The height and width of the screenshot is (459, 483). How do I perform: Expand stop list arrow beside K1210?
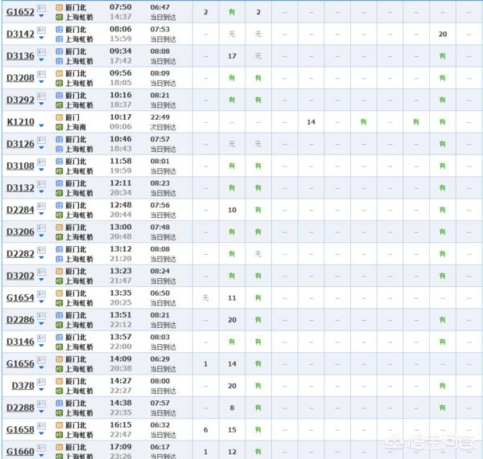pos(41,125)
